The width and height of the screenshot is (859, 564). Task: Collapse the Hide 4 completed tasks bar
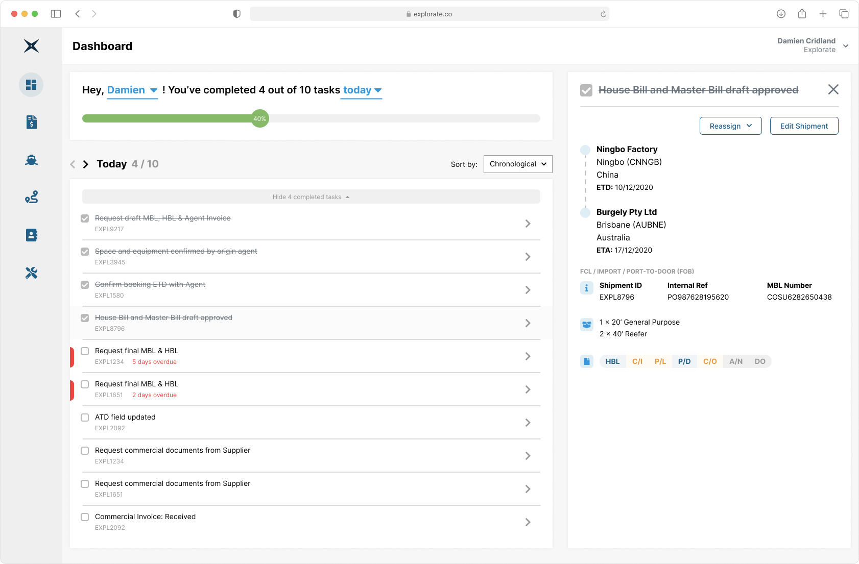click(x=311, y=197)
